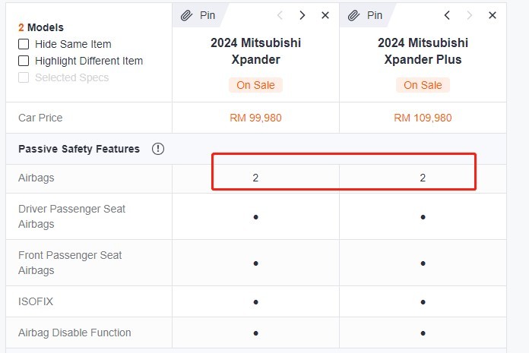Select the Airbags row label
This screenshot has width=529, height=353.
tap(36, 178)
